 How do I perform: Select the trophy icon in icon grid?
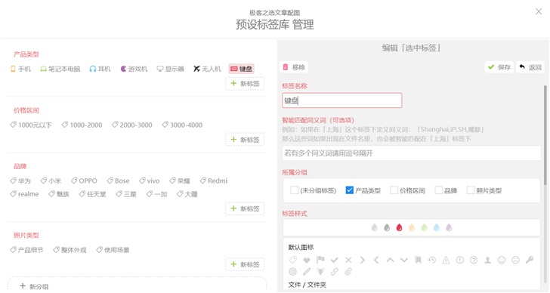pos(320,272)
